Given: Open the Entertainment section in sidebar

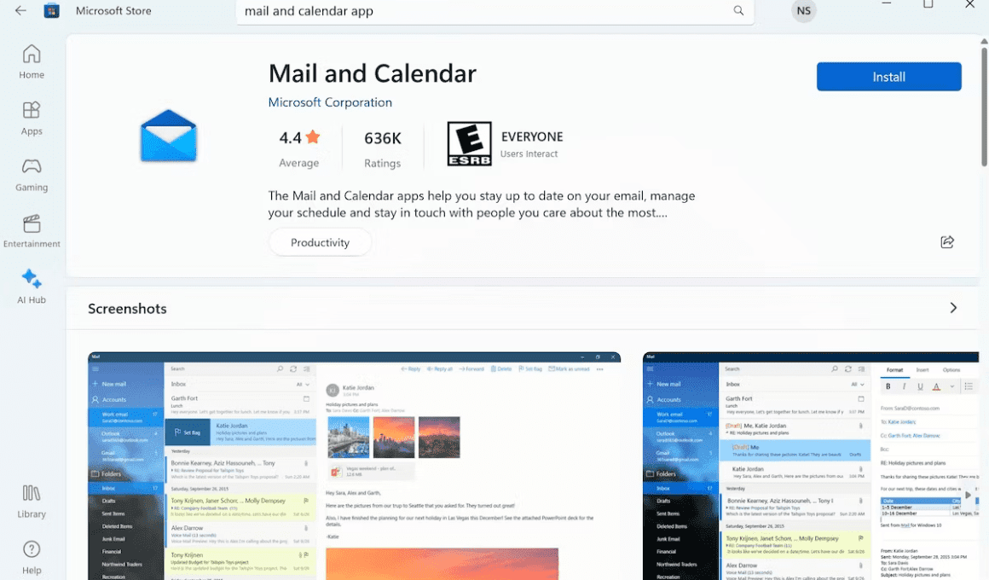Looking at the screenshot, I should pos(32,231).
